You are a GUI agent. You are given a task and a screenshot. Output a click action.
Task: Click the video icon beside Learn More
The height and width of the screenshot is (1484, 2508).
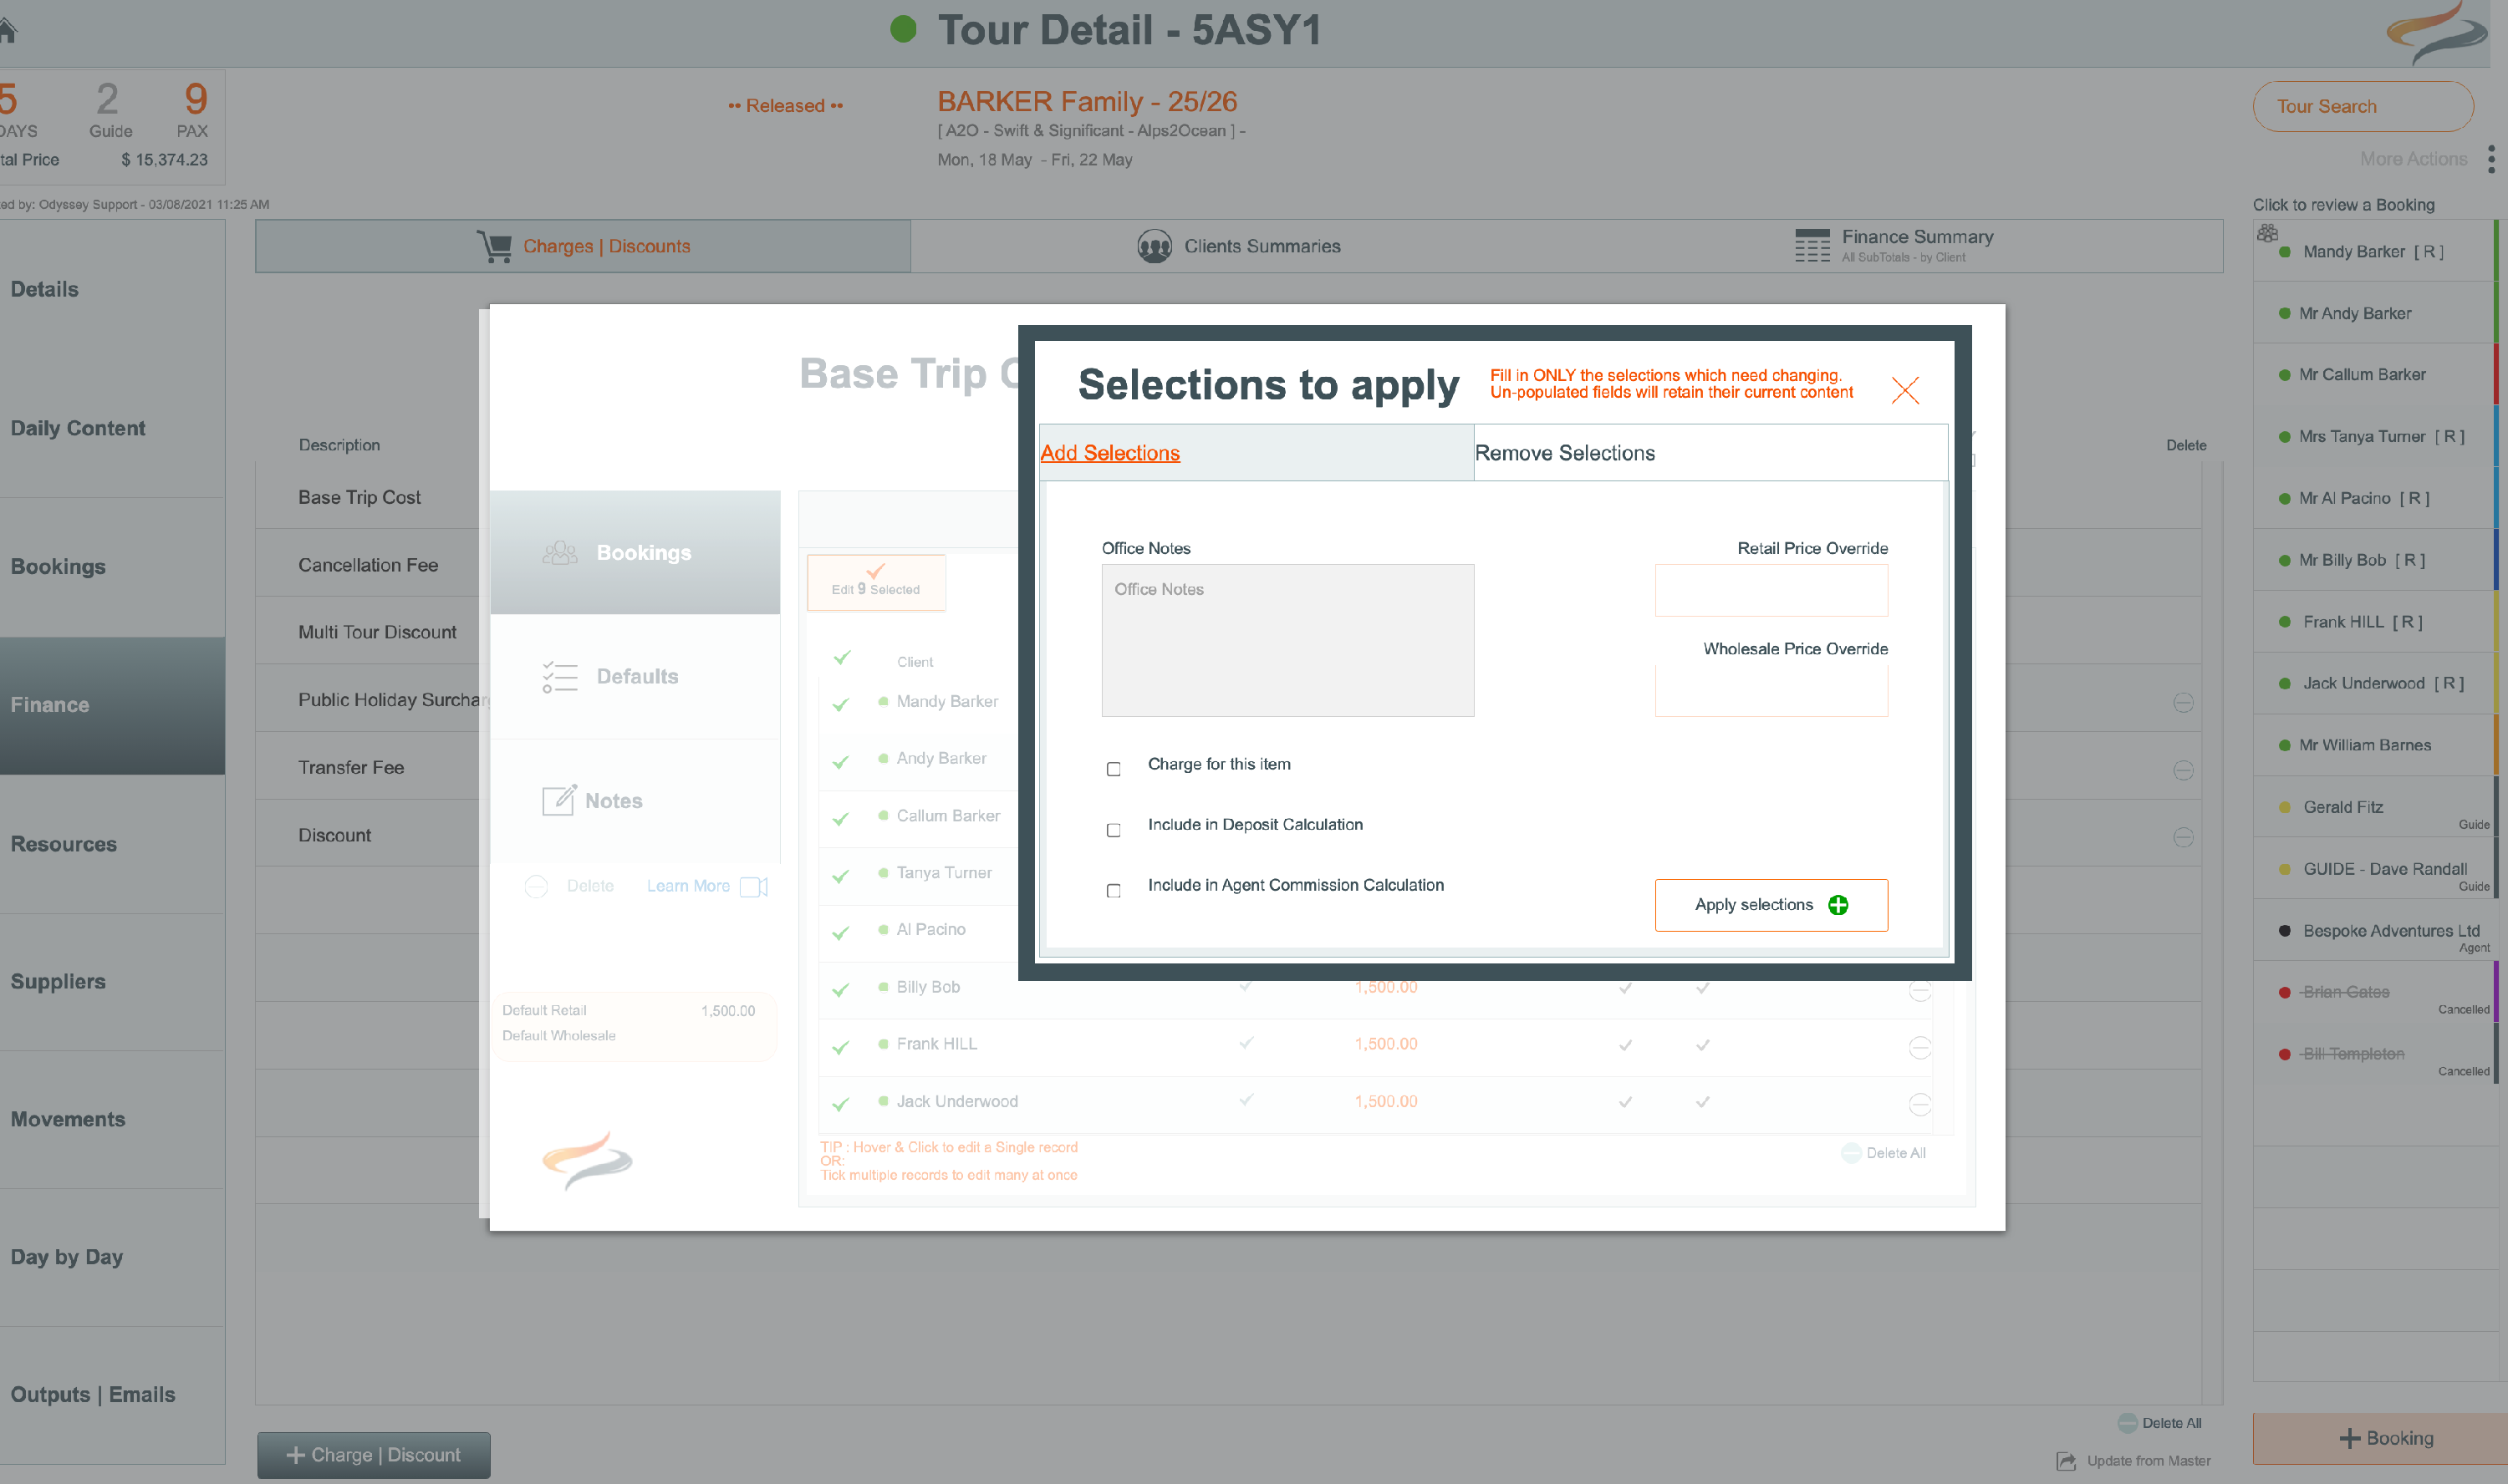(753, 887)
